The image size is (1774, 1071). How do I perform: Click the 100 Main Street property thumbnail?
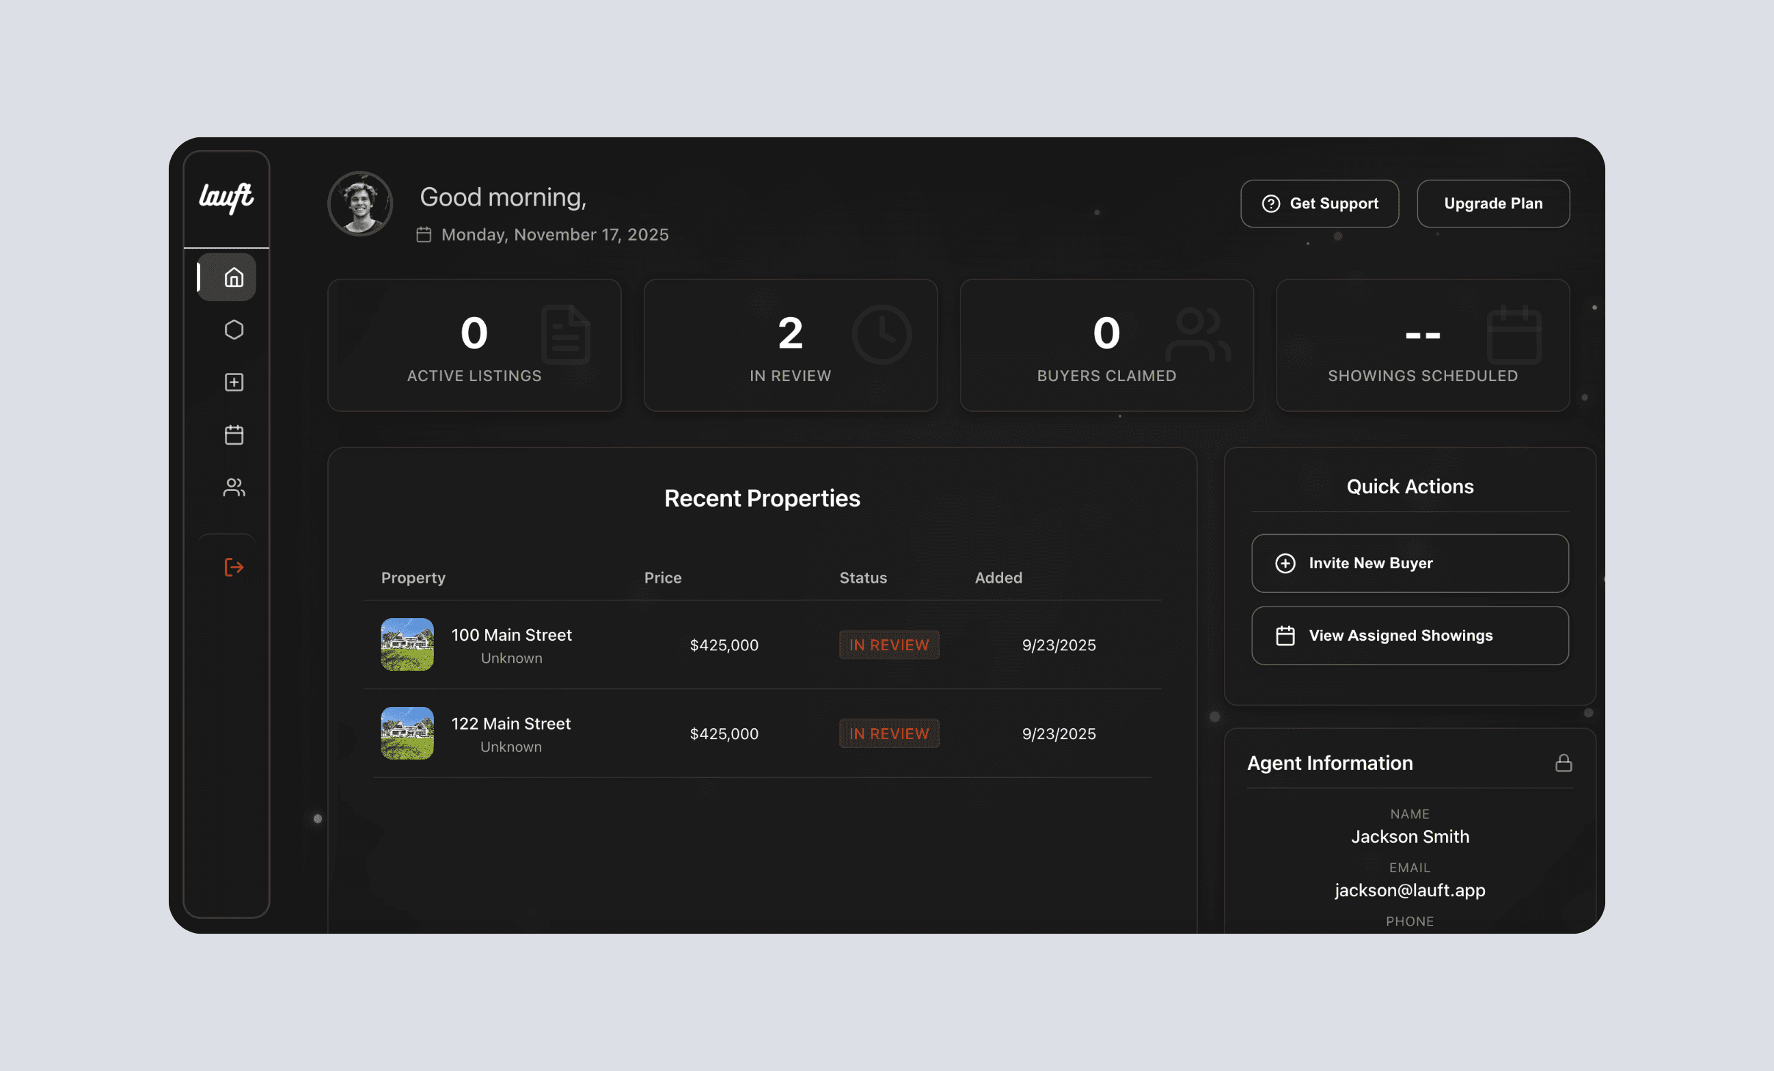(x=407, y=644)
